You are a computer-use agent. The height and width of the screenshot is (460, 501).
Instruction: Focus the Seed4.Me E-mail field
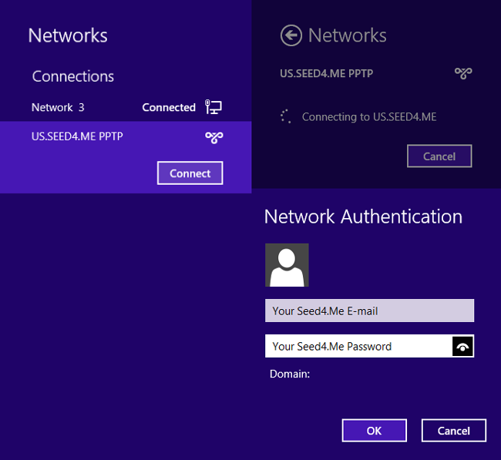[x=369, y=311]
